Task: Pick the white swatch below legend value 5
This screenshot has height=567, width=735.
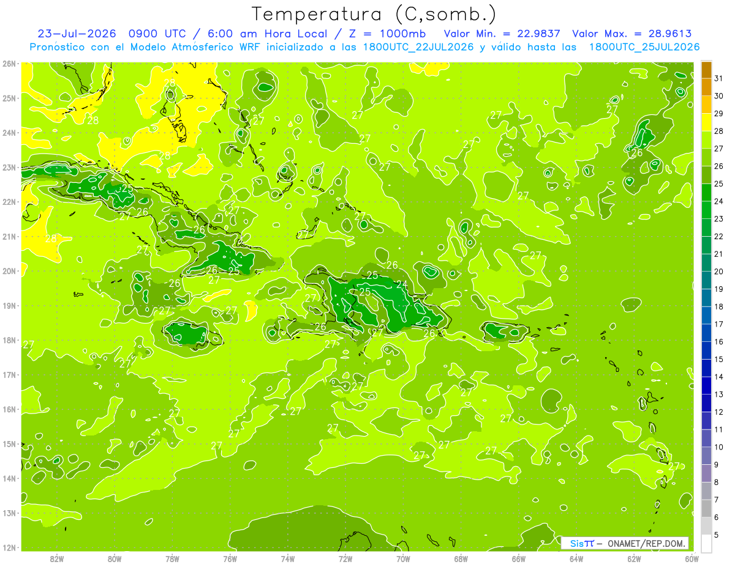Action: click(706, 543)
